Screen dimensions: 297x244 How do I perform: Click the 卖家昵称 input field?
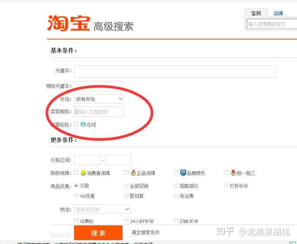(x=99, y=112)
